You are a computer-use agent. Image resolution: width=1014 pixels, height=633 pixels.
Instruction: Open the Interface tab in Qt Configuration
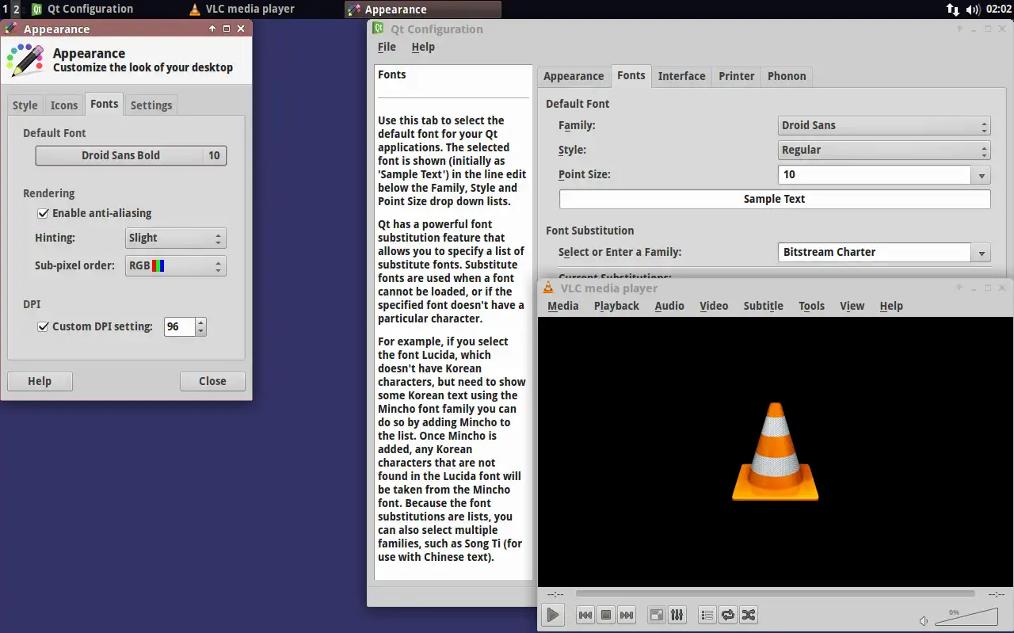681,76
